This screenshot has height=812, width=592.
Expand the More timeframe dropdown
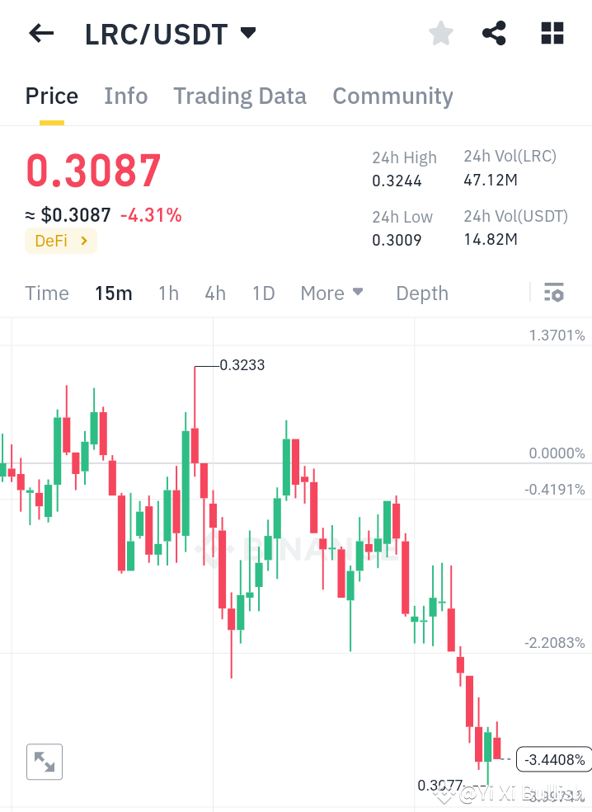click(331, 293)
